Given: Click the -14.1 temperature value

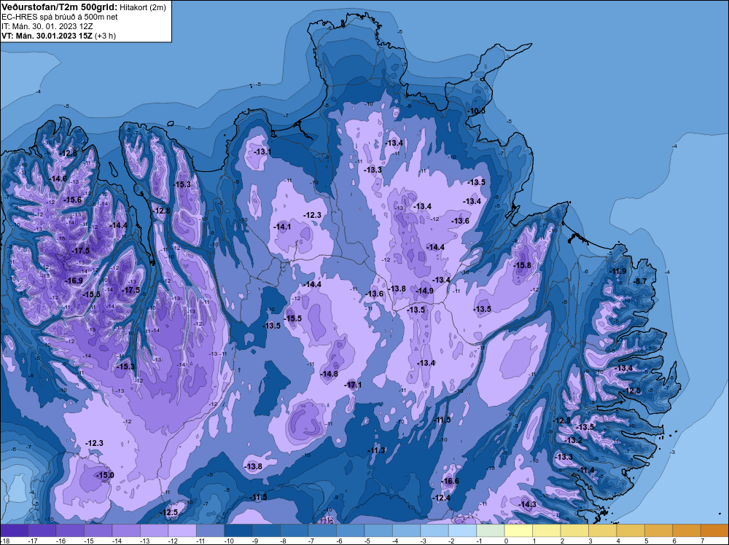Looking at the screenshot, I should (x=282, y=227).
